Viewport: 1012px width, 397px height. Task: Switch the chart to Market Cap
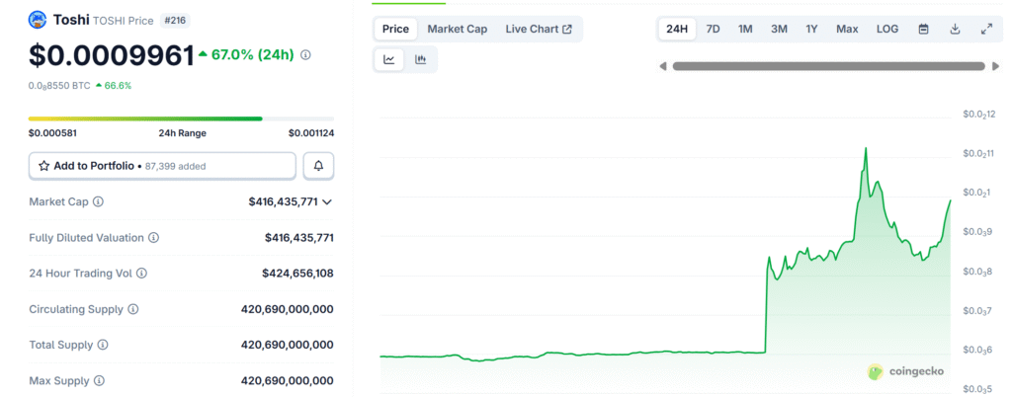(457, 30)
